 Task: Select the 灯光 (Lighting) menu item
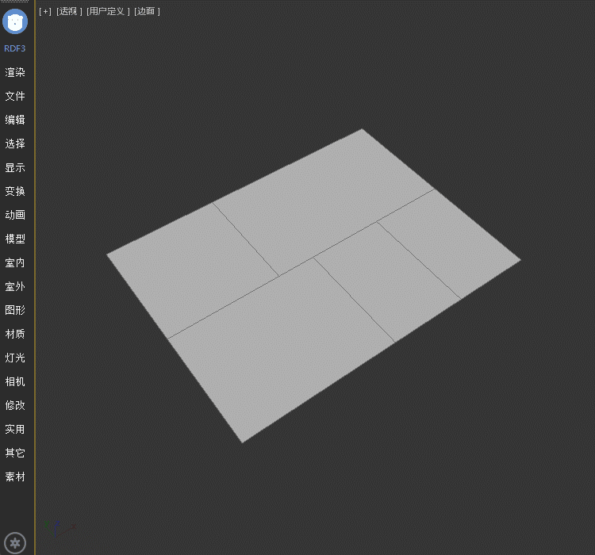point(15,358)
